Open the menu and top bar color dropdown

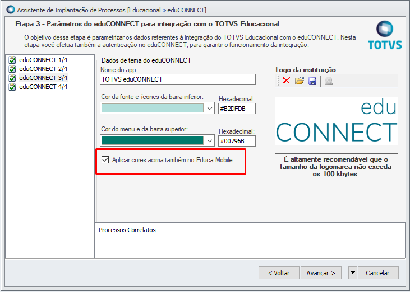[x=209, y=141]
